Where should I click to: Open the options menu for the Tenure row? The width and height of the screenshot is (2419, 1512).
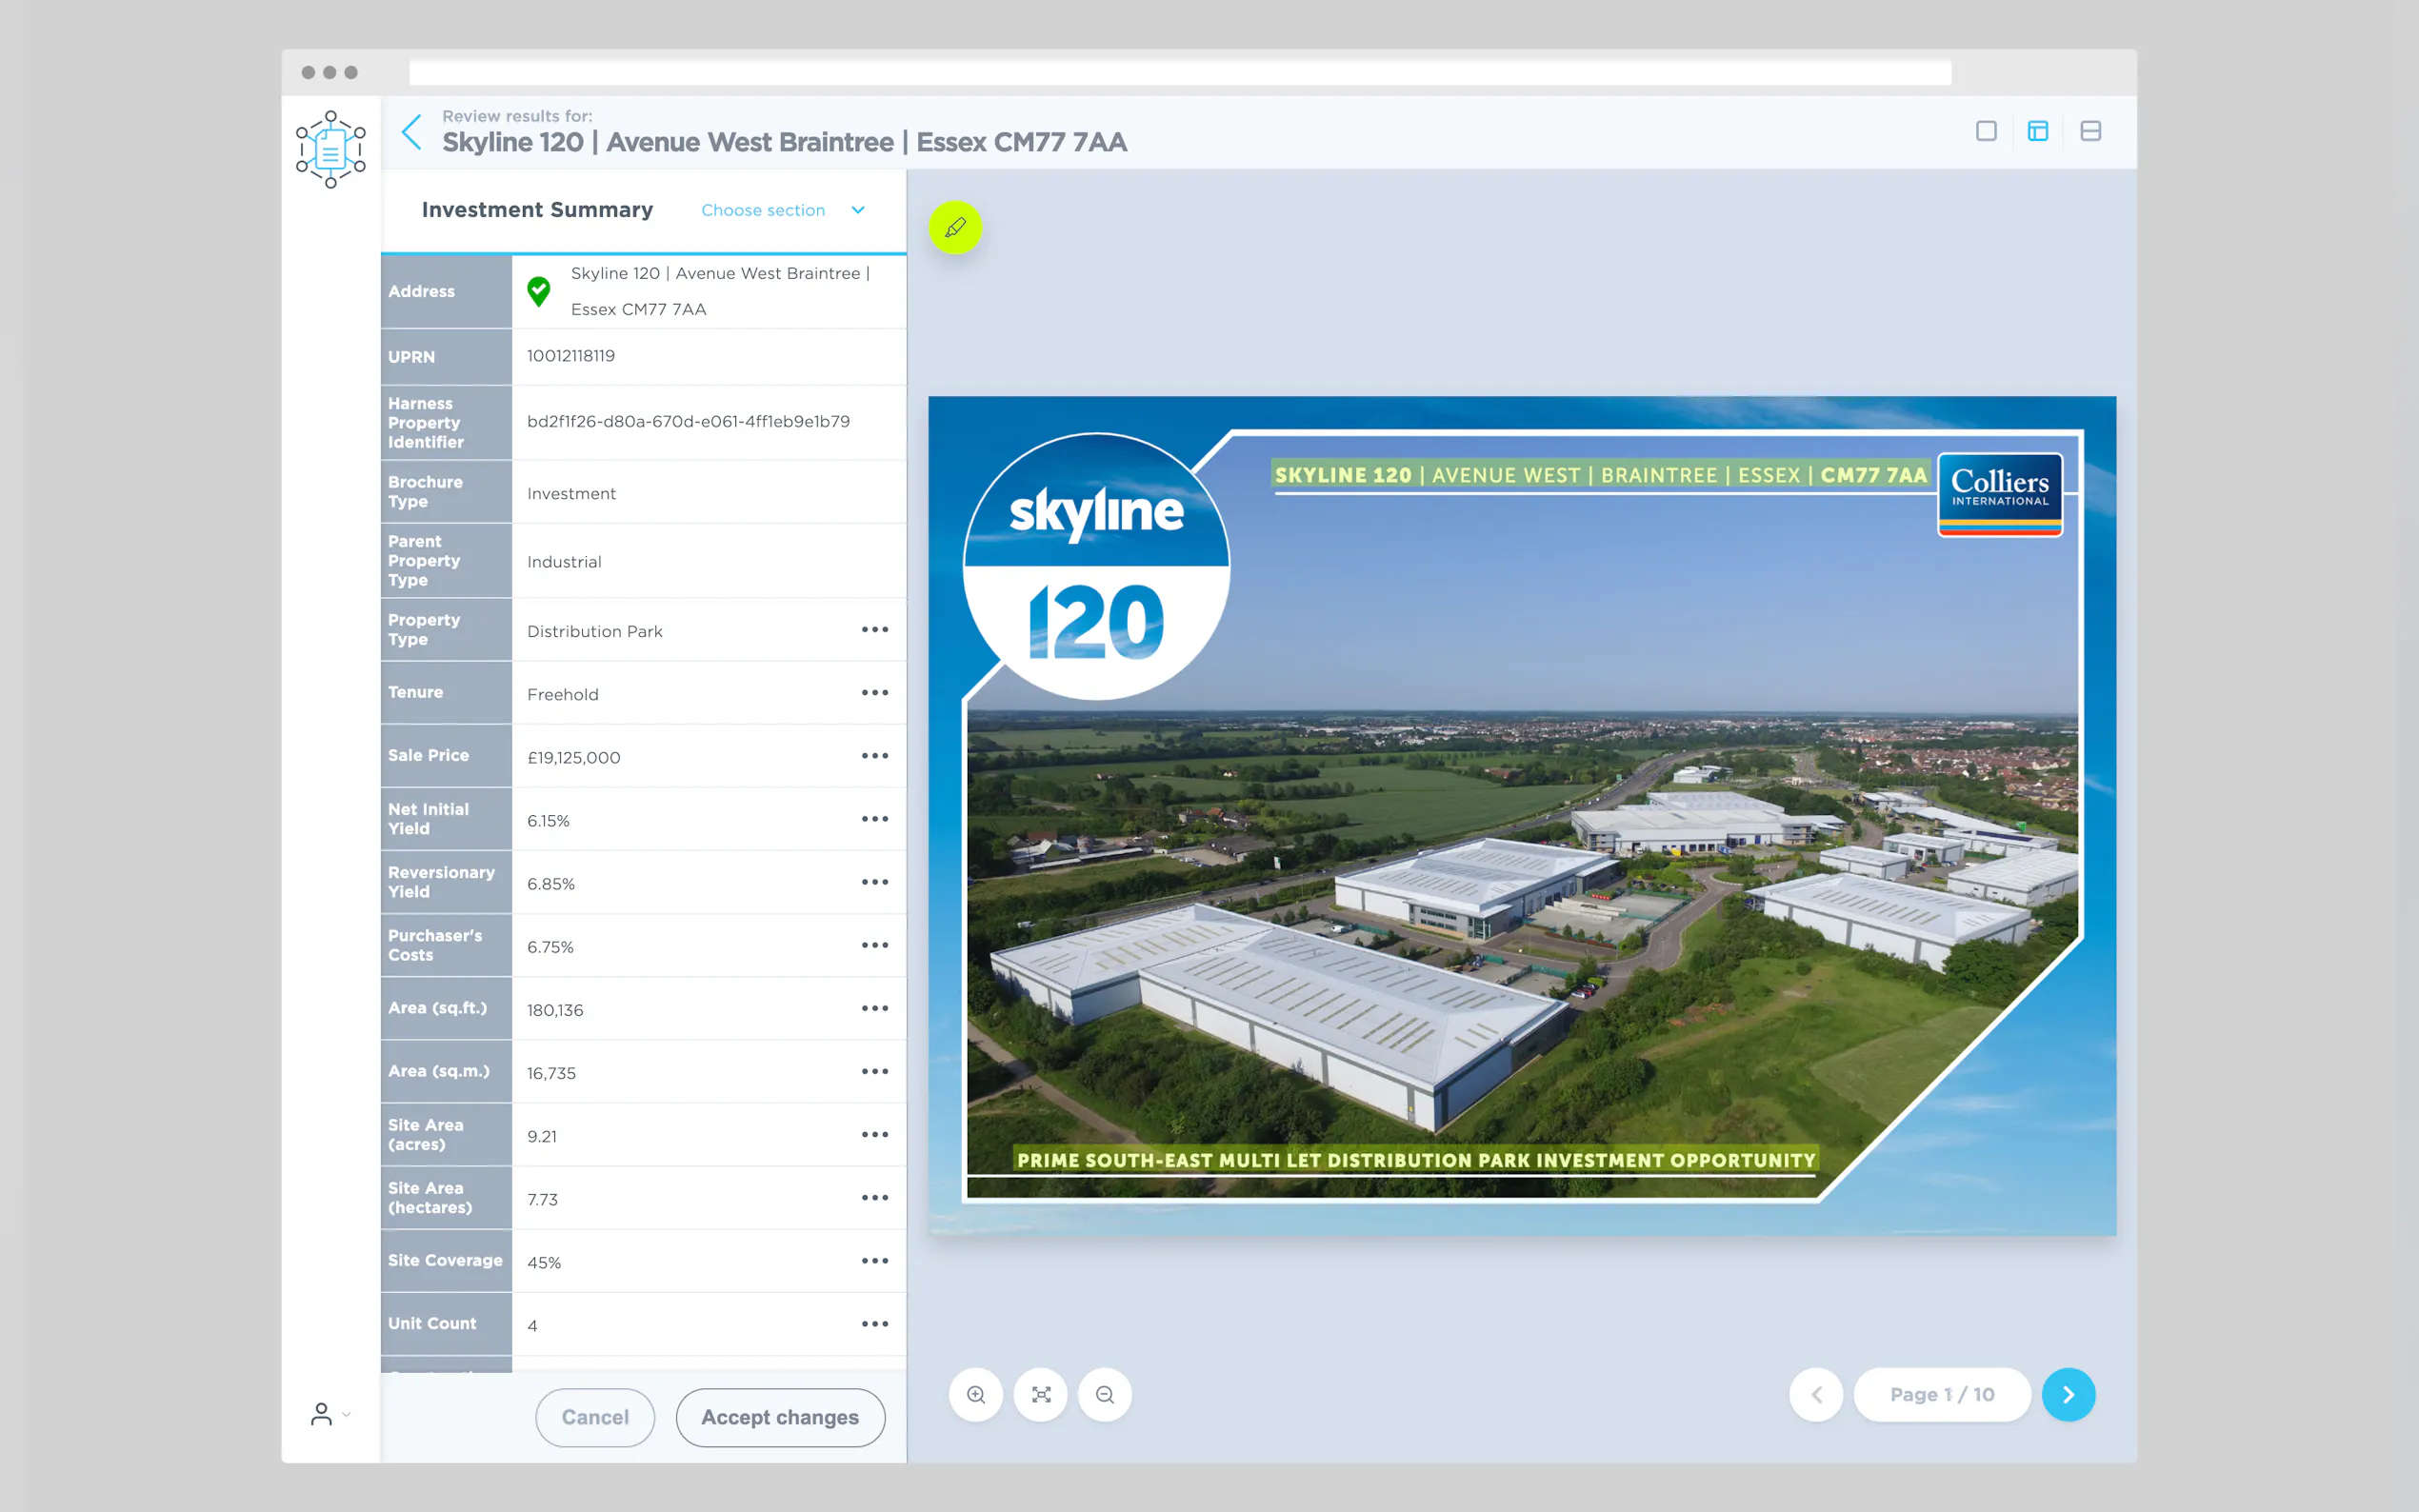pyautogui.click(x=875, y=693)
